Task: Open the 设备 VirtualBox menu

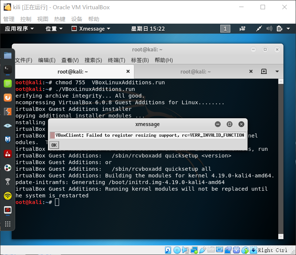Action: coord(77,19)
